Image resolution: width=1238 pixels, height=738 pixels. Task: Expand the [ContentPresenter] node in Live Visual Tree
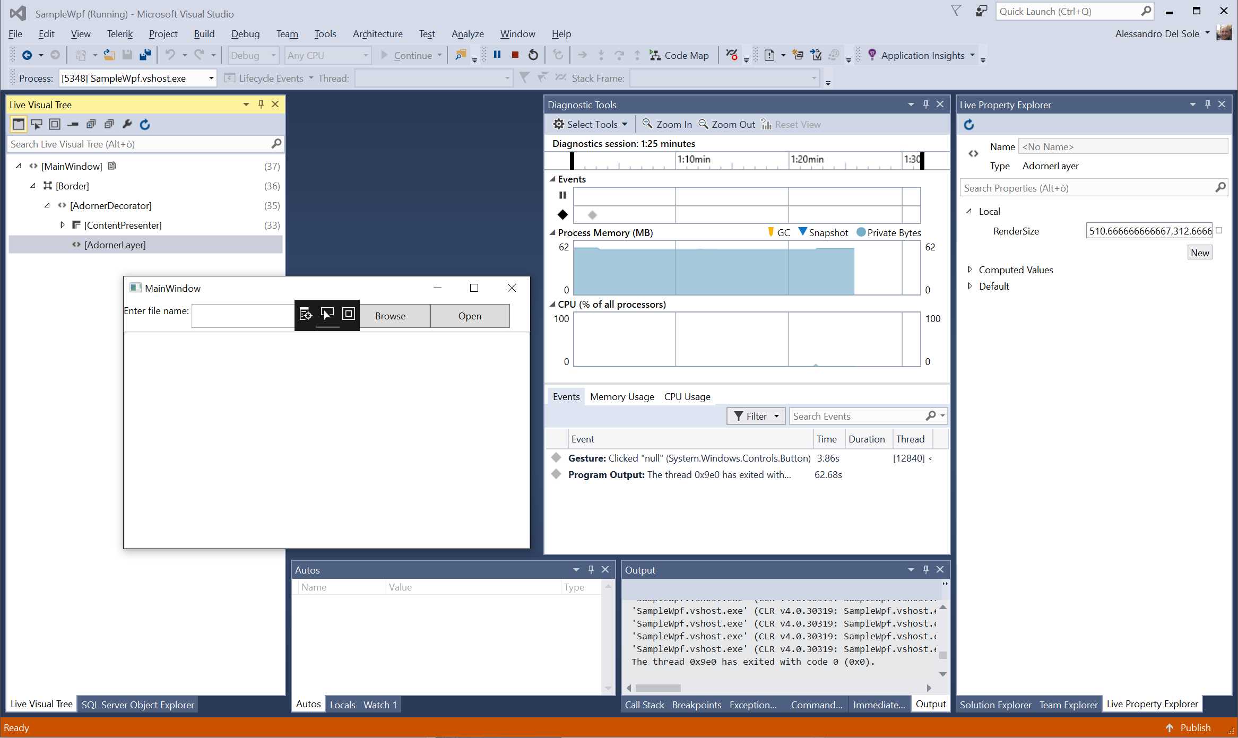click(x=62, y=225)
